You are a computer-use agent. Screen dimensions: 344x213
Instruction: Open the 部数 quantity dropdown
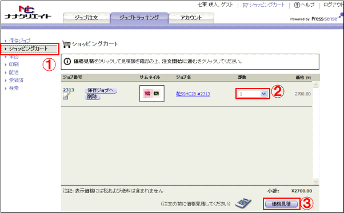point(253,94)
